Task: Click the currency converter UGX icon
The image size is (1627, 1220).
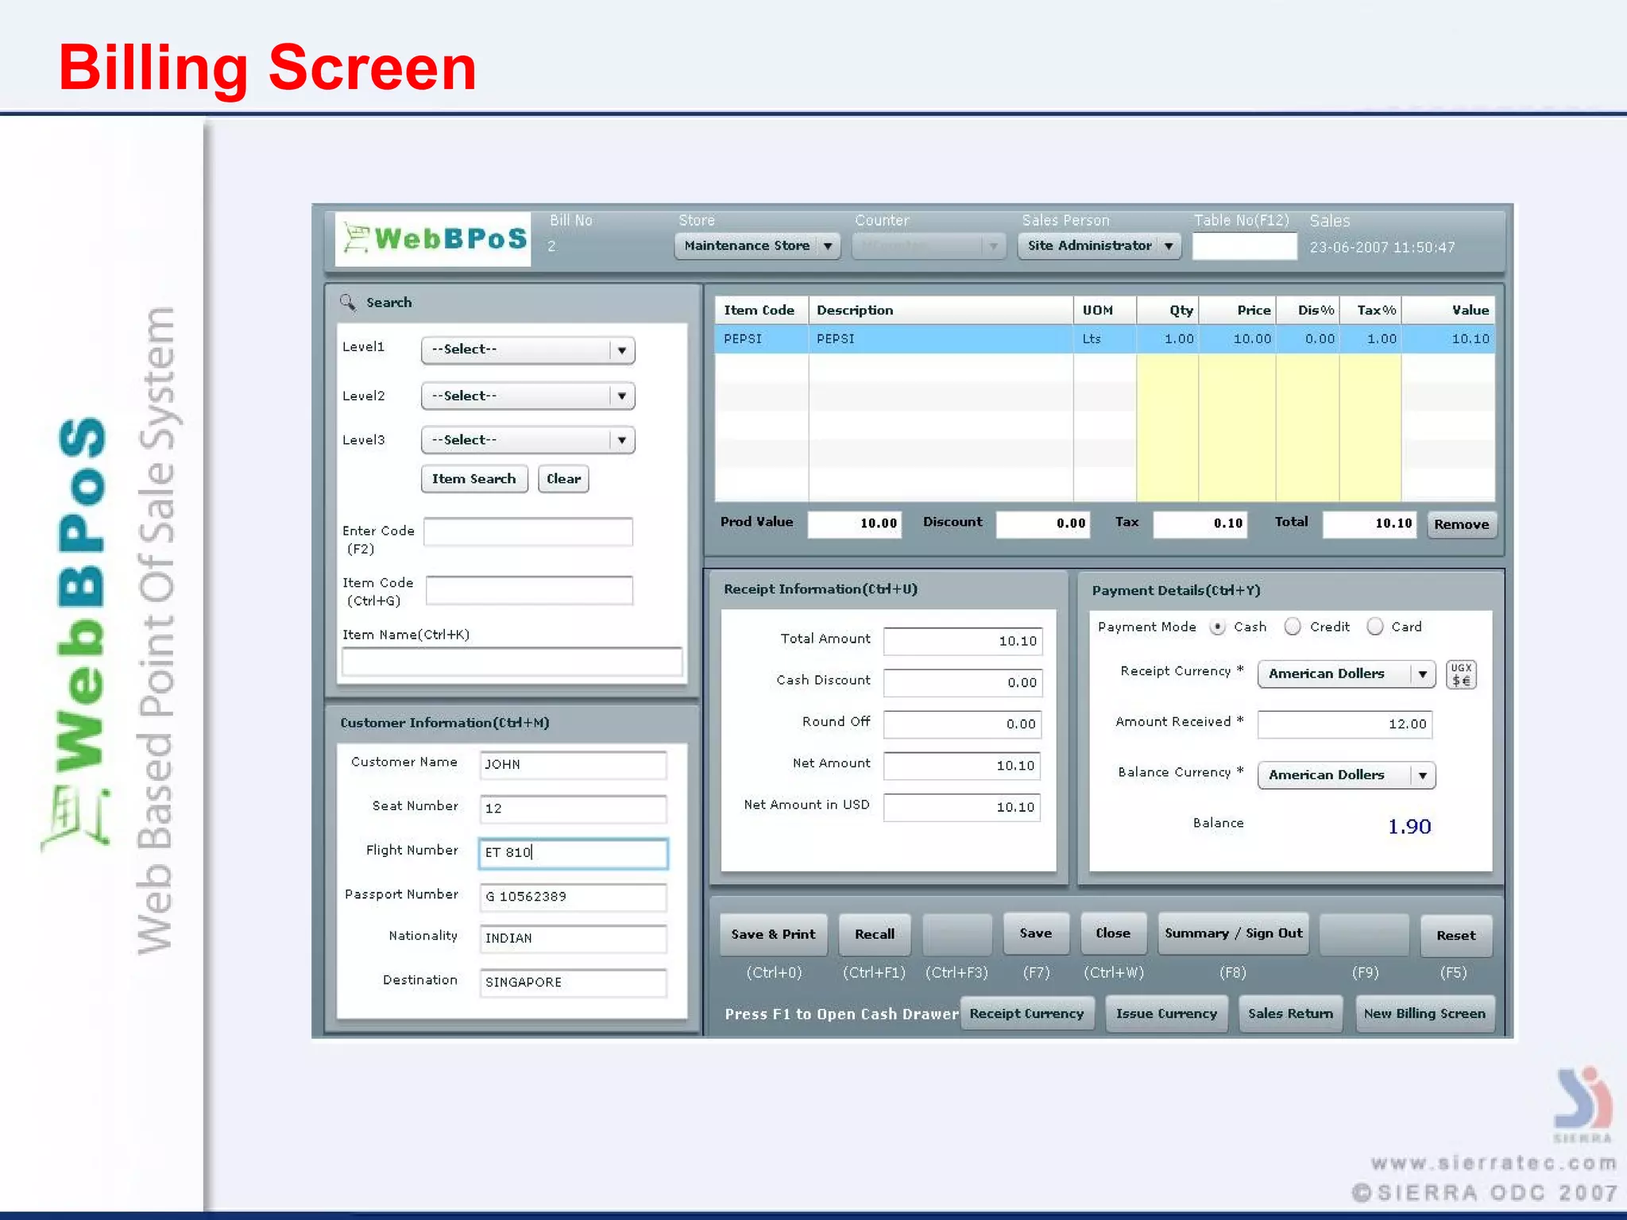Action: [x=1461, y=674]
